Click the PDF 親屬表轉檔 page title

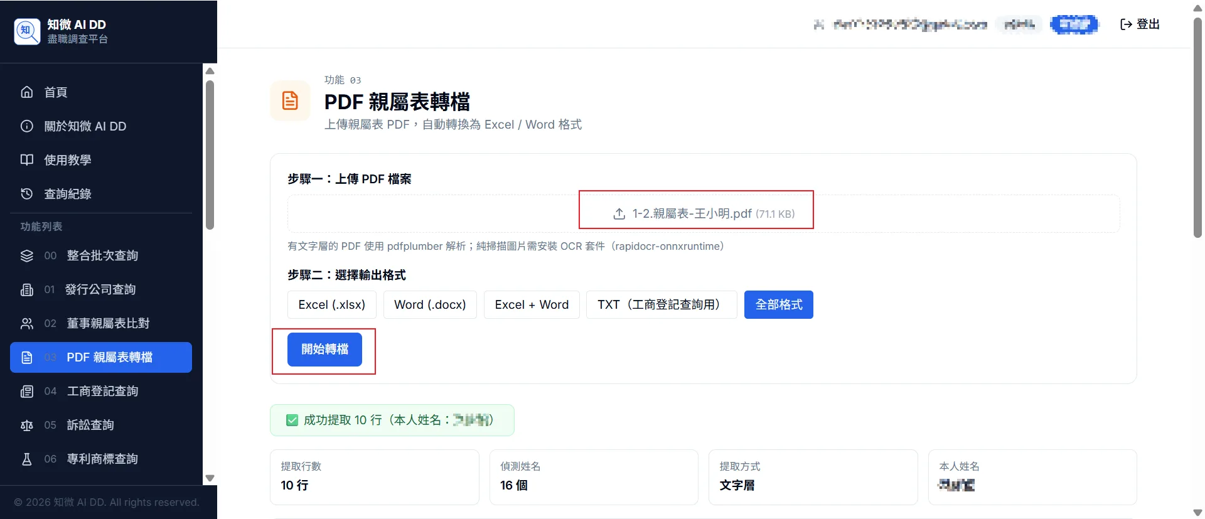[397, 102]
